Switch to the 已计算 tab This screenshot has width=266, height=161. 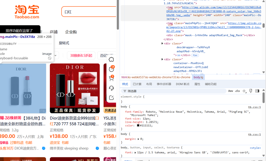[137, 84]
